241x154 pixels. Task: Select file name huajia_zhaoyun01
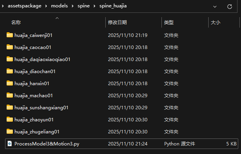point(34,120)
